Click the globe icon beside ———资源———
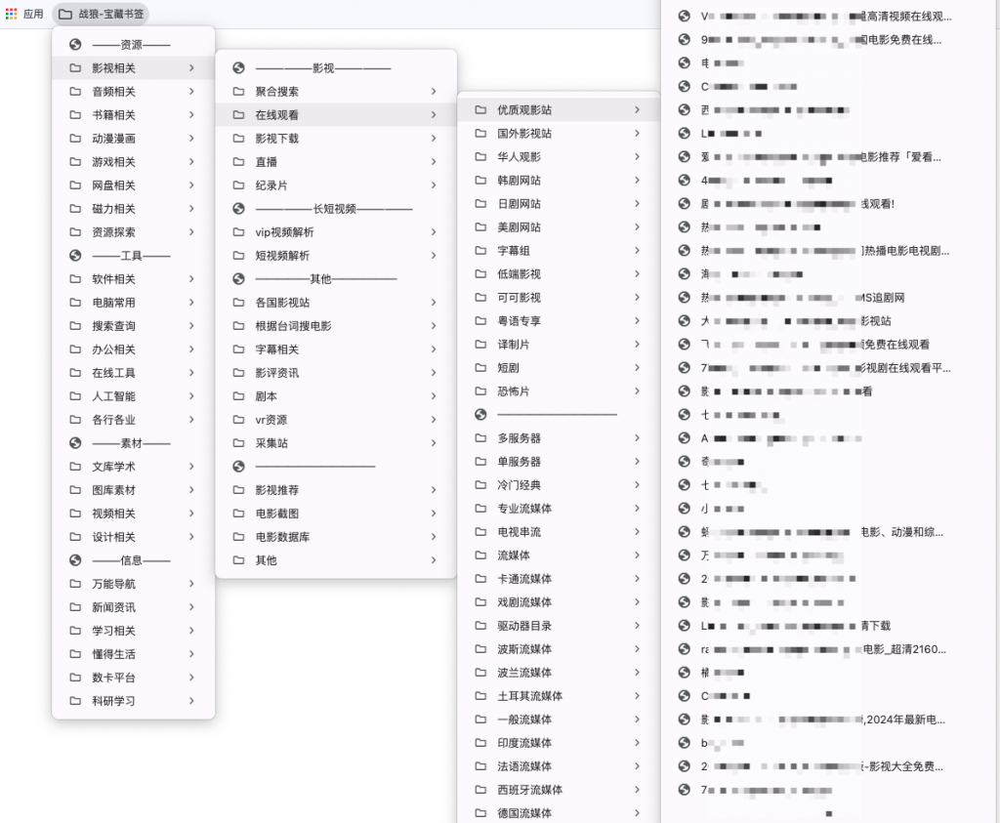This screenshot has width=1000, height=823. pos(75,45)
